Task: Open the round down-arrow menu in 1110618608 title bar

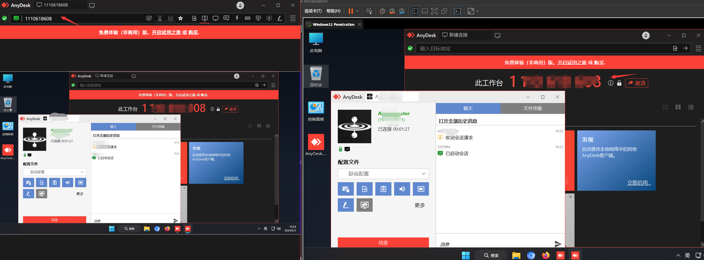Action: pos(240,5)
